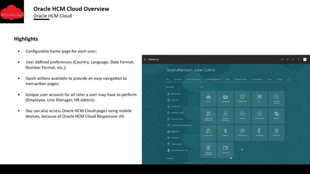Click the plus tile to add apps
This screenshot has height=174, width=310.
tap(242, 150)
